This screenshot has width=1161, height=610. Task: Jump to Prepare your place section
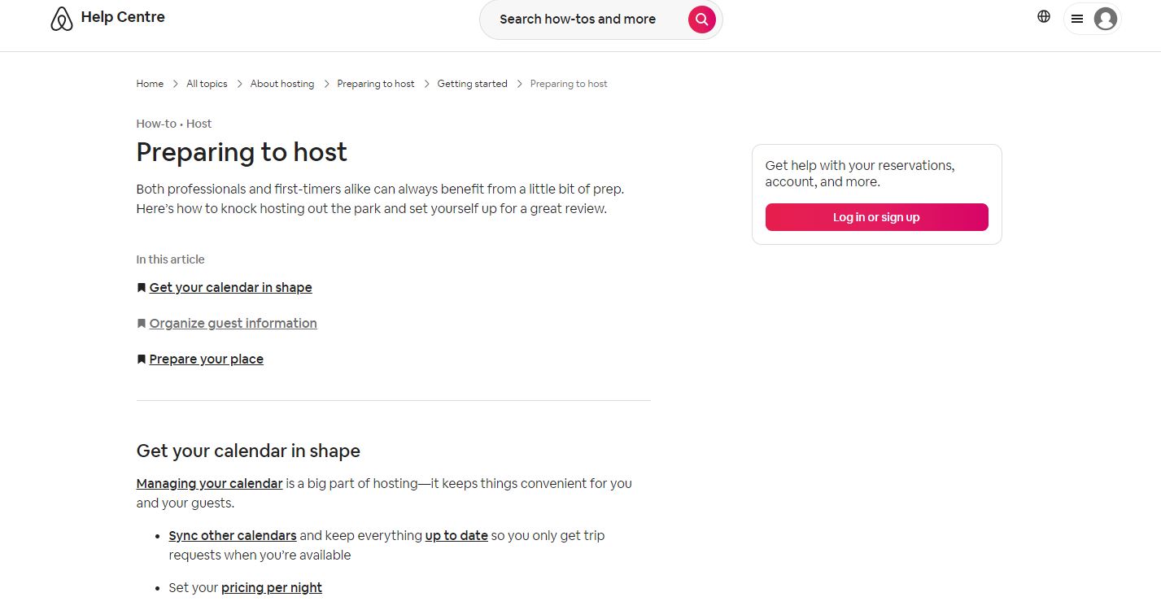click(206, 359)
